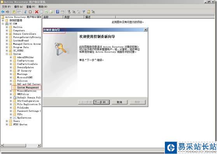Click tree pane scrollbar right arrow
Image resolution: width=217 pixels, height=154 pixels.
[x=39, y=145]
